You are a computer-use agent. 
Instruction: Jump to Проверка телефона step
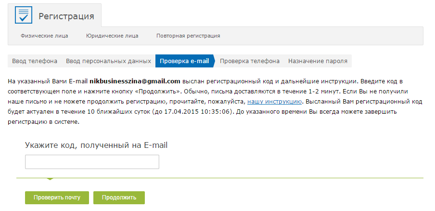tap(250, 61)
